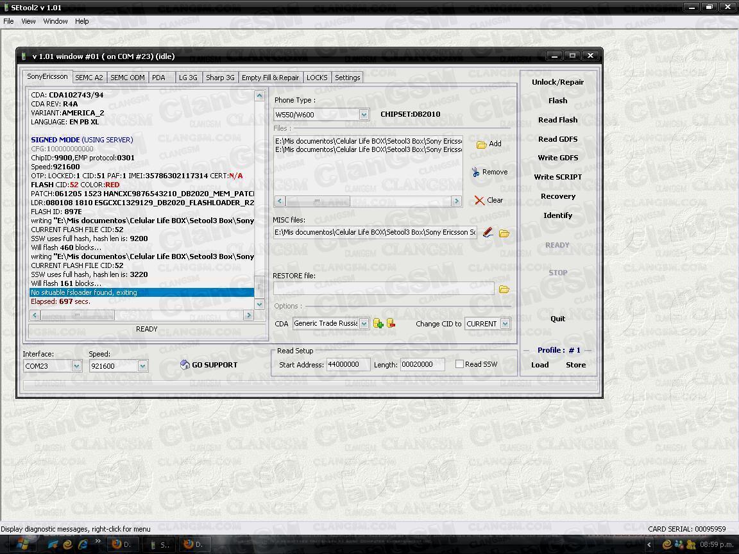Open the SEtool taskbar button

click(x=160, y=544)
